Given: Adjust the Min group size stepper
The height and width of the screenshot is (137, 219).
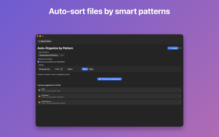Looking at the screenshot, I should point(61,69).
